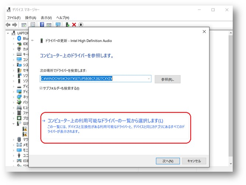Select the human interface (ヒュ) device icon
This screenshot has height=185, width=246.
[x=19, y=107]
